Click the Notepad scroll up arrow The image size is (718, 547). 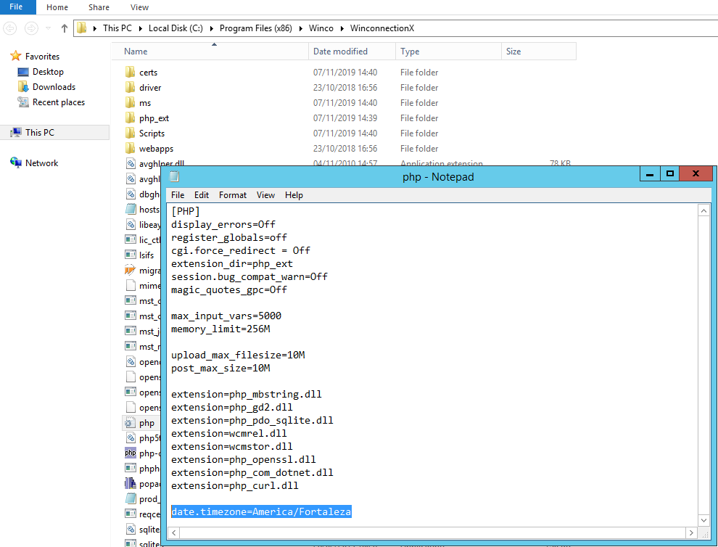(703, 210)
